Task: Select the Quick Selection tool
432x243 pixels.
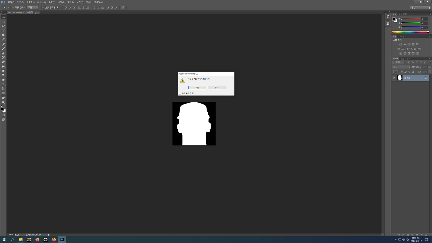Action: click(3, 31)
